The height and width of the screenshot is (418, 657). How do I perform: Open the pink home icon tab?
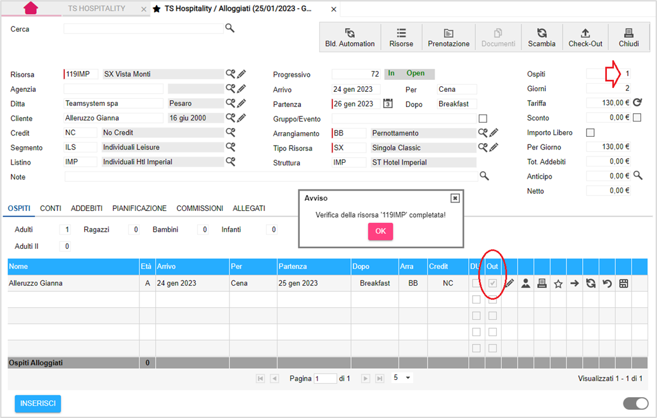point(30,8)
